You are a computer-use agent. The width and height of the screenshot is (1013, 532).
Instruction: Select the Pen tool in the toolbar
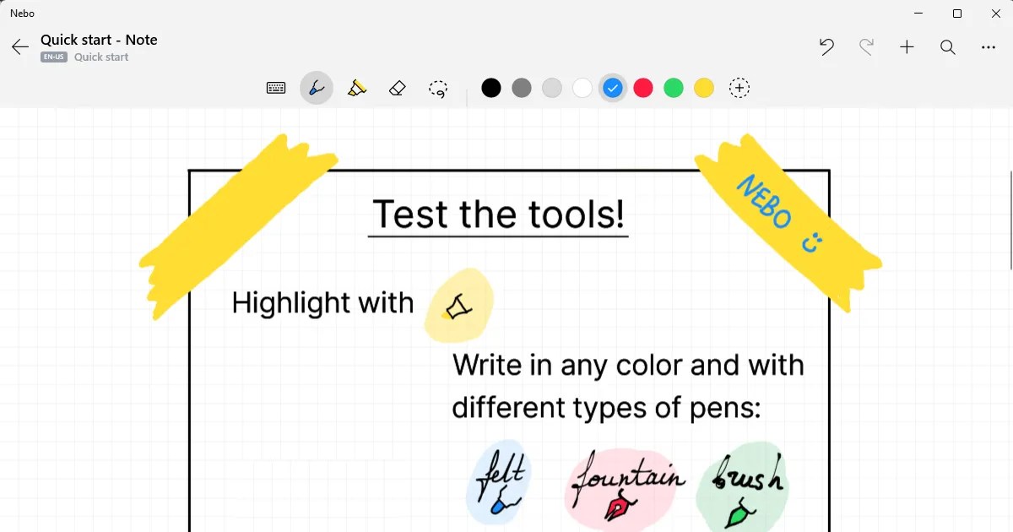pos(317,88)
